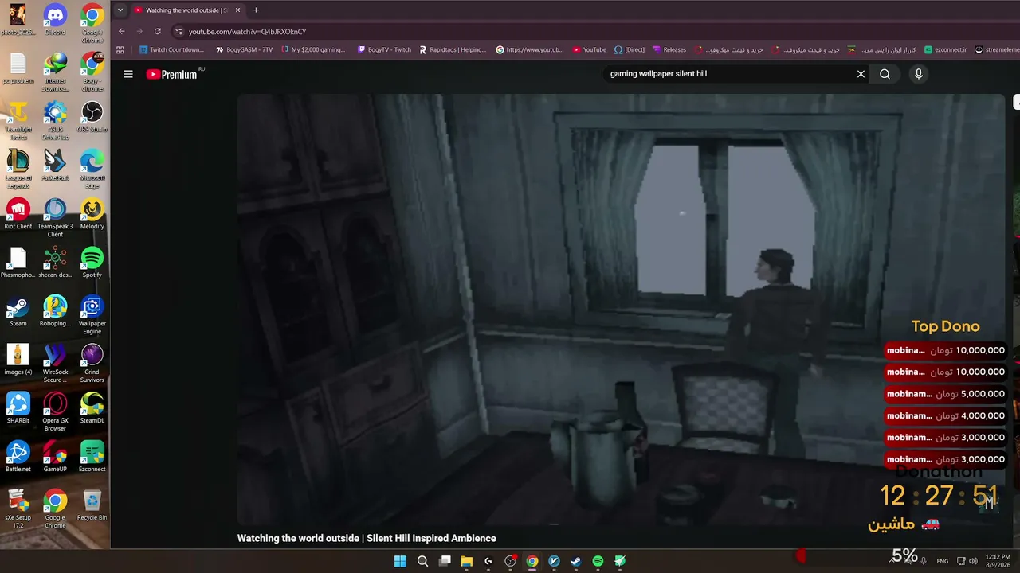
Task: Open the ezconnect.ir bookmark
Action: tap(945, 49)
